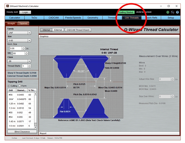Toggle External thread mode
185x143 pixels.
point(58,30)
